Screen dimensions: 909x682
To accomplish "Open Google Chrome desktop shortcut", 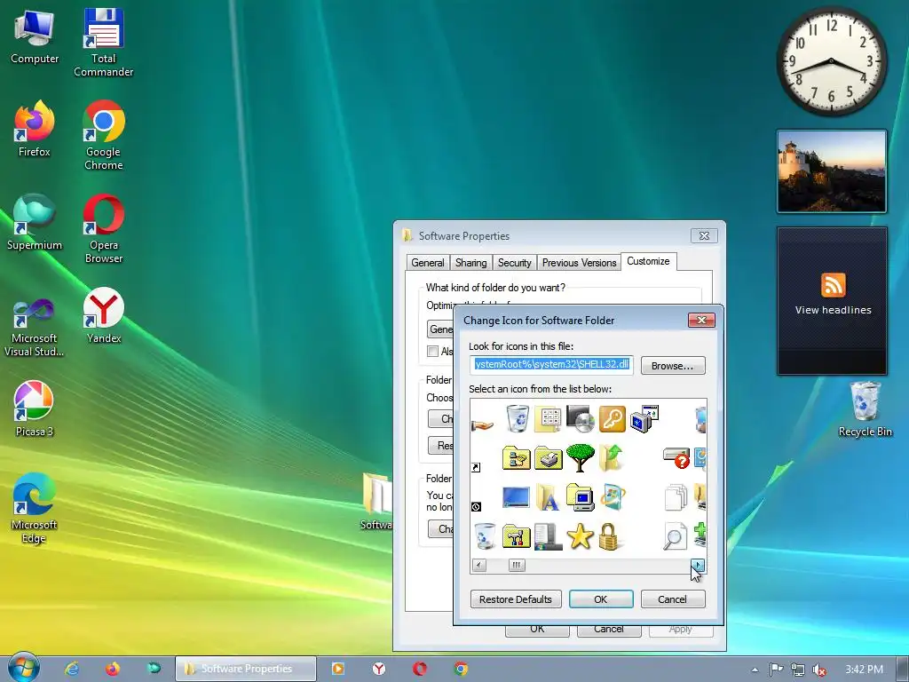I will 104,136.
